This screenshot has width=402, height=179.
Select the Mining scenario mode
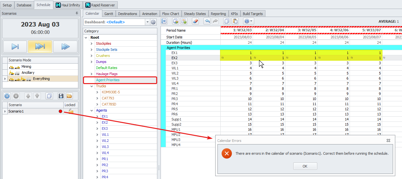26,66
